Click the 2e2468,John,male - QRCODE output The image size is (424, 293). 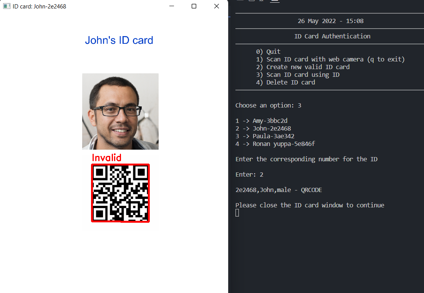coord(279,190)
